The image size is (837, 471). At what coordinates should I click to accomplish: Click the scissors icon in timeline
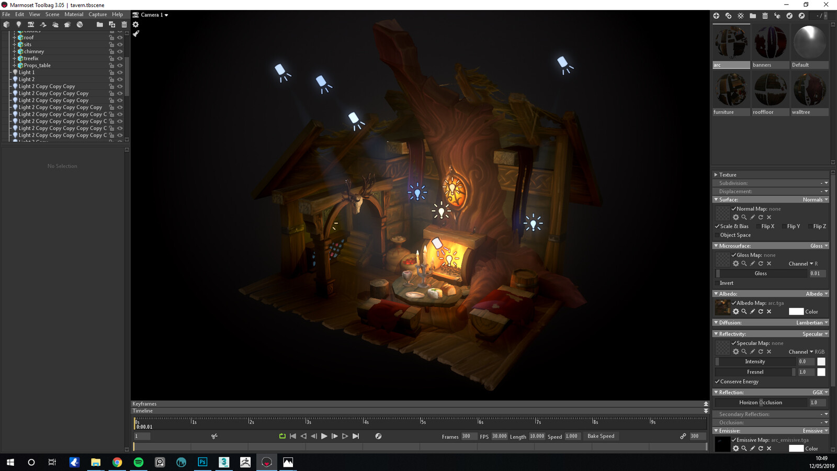[x=214, y=436]
